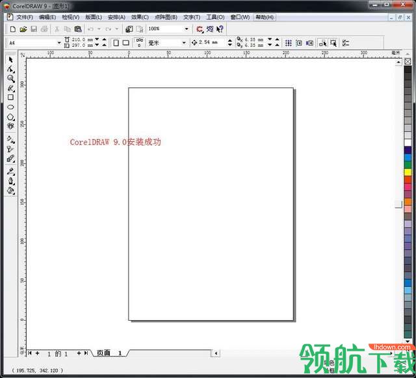Pick the yellow palette swatch
416x378 pixels.
click(x=408, y=172)
